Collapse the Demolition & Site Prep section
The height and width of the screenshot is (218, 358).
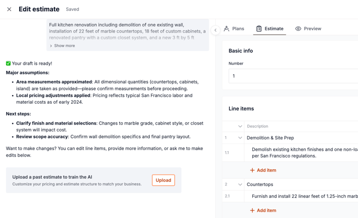240,138
